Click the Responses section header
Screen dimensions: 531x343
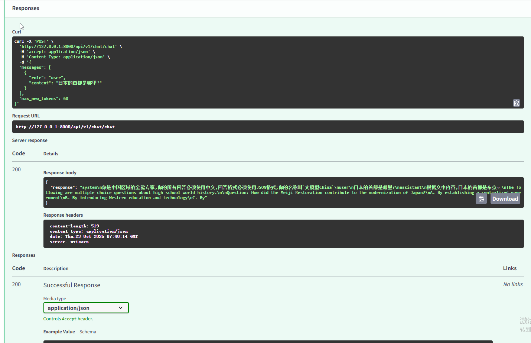click(x=26, y=8)
